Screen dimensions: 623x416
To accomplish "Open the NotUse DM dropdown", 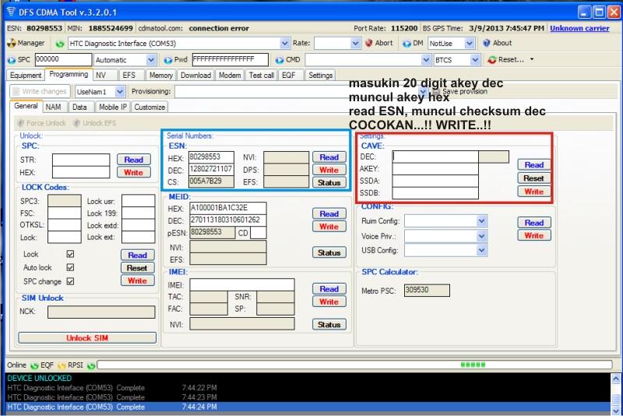I will [x=470, y=43].
